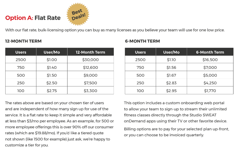Image resolution: width=242 pixels, height=149 pixels.
Task: Click the gold Best Deals badge
Action: pyautogui.click(x=79, y=12)
